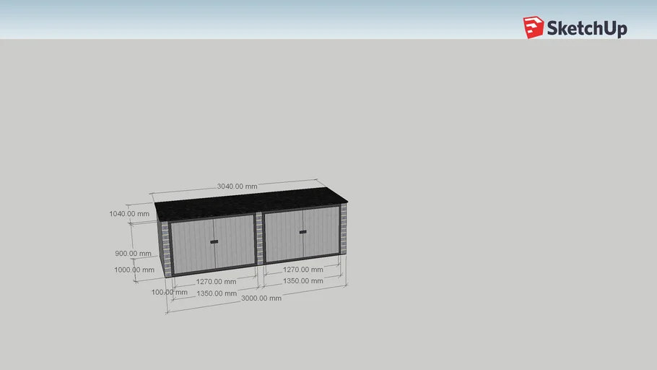The height and width of the screenshot is (370, 657).
Task: Select the 100.00 mm dimension label
Action: [169, 292]
